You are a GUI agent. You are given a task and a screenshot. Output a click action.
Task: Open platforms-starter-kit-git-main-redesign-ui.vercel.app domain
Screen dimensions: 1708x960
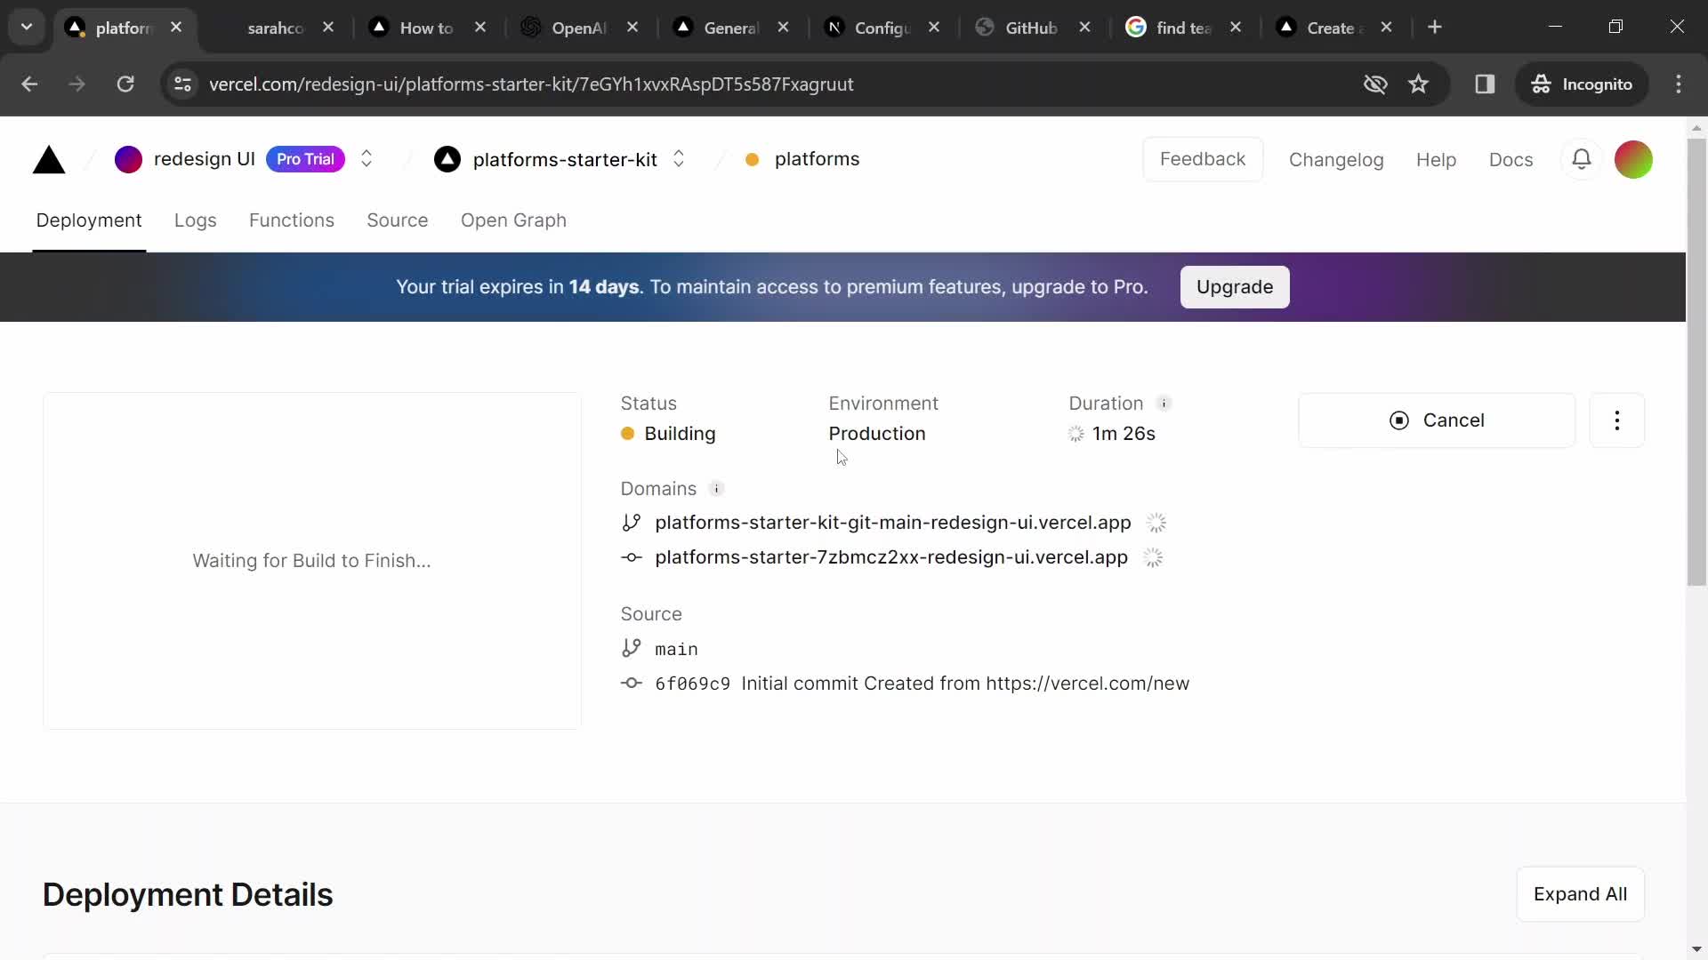(893, 523)
